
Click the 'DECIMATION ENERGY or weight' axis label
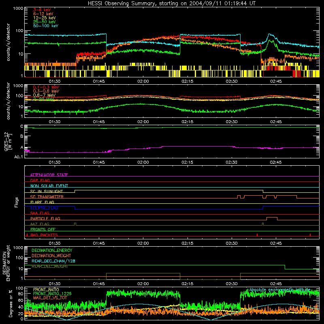[x=6, y=263]
